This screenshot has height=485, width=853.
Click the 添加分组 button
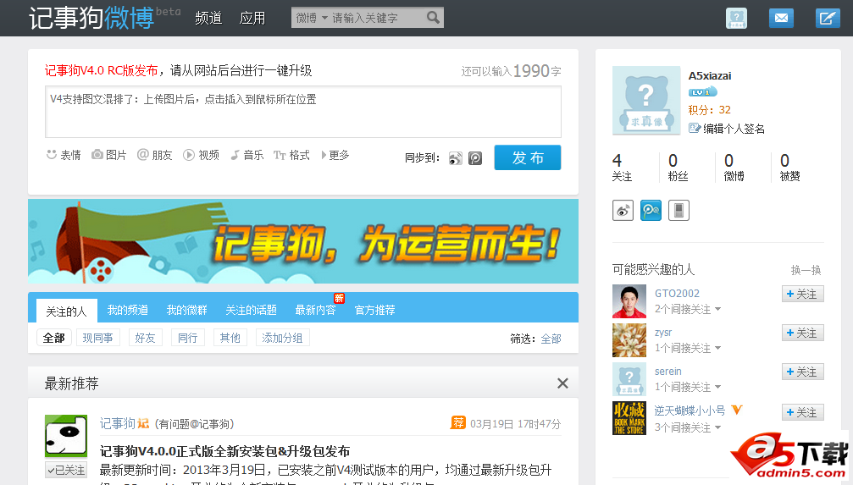click(x=282, y=338)
